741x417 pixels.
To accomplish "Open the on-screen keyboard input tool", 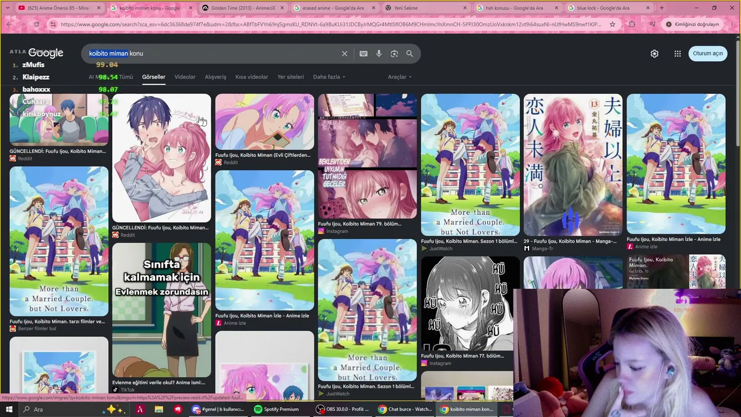I will 364,53.
